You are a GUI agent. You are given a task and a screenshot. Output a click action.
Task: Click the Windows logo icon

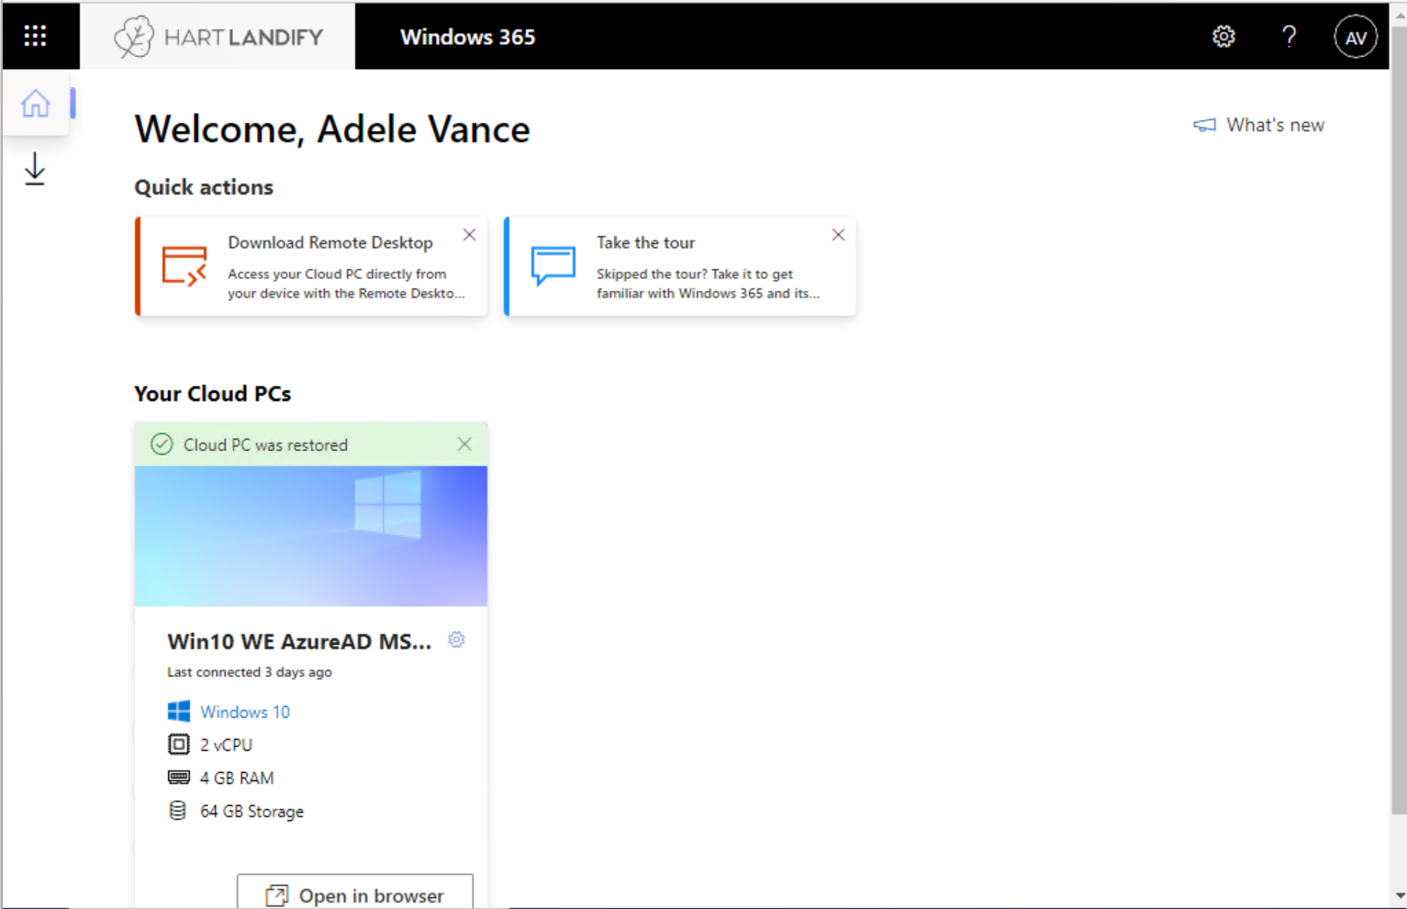pos(179,712)
